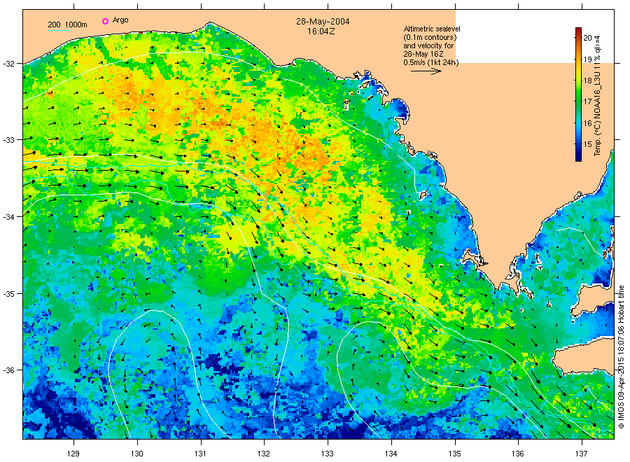Click the latitude label -33
630x462 pixels.
click(8, 140)
